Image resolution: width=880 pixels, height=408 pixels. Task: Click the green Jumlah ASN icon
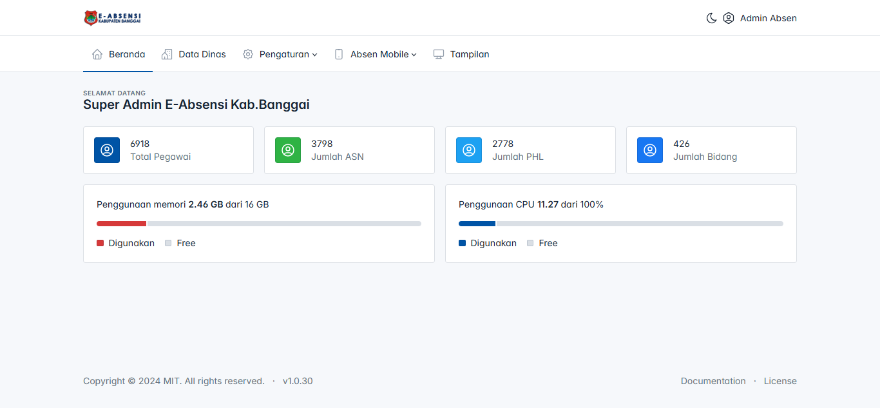(288, 150)
